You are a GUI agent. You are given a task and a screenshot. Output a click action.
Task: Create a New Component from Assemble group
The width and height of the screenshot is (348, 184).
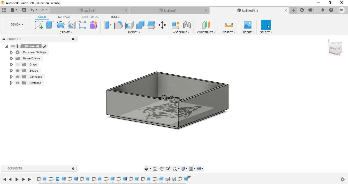(176, 25)
